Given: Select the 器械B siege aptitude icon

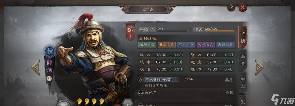Looking at the screenshot, I should pyautogui.click(x=225, y=45).
